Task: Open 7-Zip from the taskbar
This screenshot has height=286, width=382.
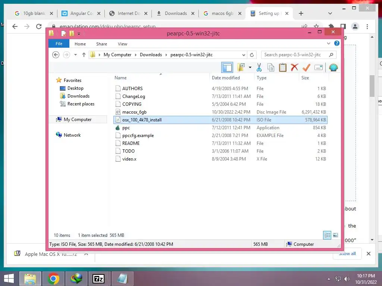Action: [x=98, y=279]
